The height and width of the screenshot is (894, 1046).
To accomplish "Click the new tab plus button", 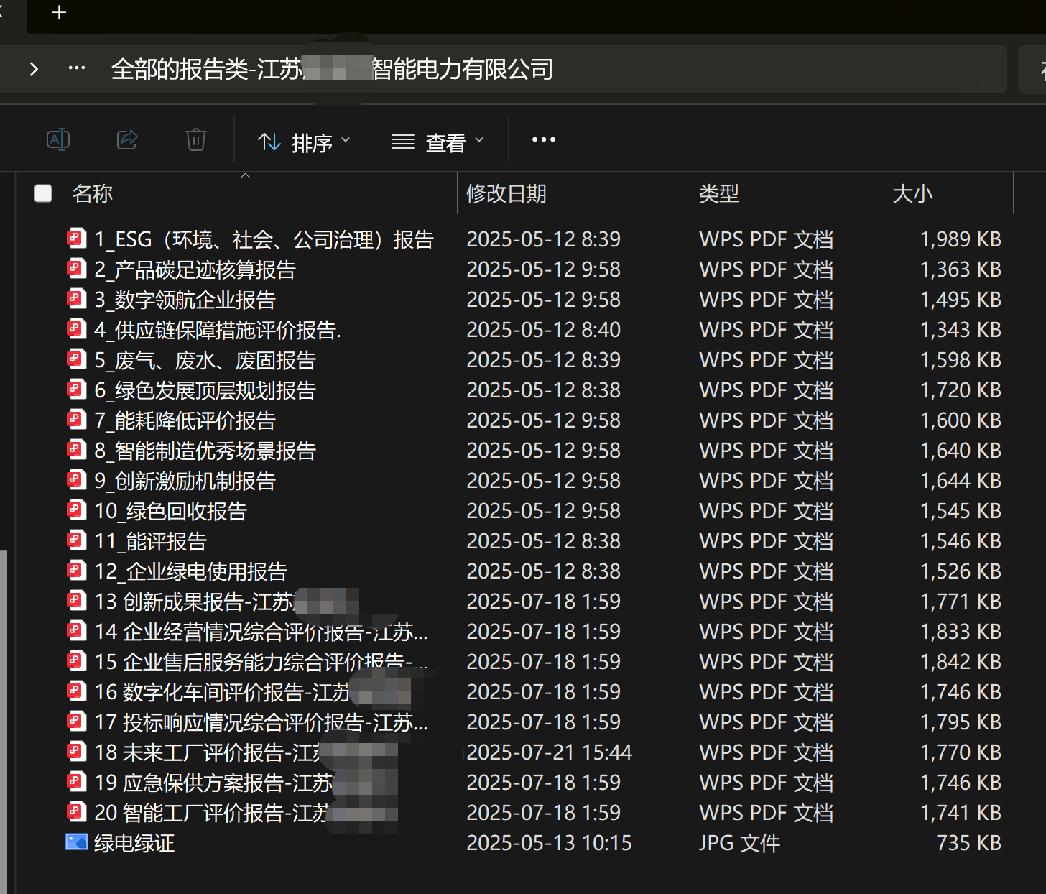I will (59, 13).
